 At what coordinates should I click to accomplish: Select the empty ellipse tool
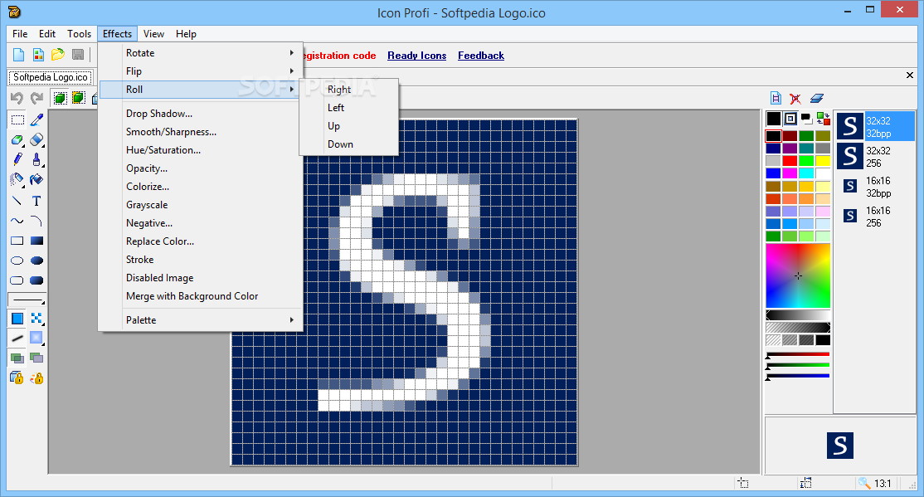(17, 261)
